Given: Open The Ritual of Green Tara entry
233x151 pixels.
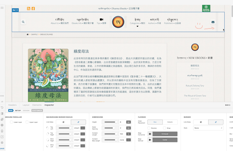Looking at the screenshot, I should pos(195,96).
